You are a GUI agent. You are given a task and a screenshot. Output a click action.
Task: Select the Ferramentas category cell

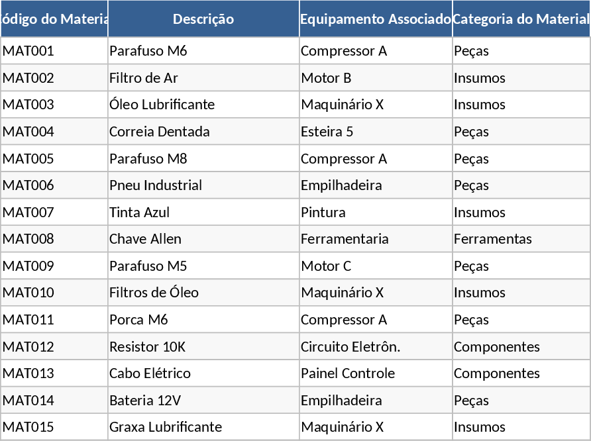click(x=521, y=239)
